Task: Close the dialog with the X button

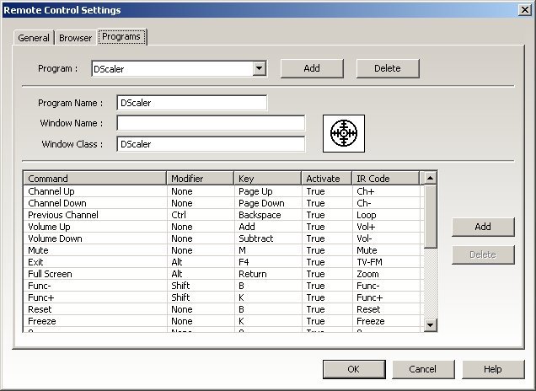Action: click(x=525, y=10)
